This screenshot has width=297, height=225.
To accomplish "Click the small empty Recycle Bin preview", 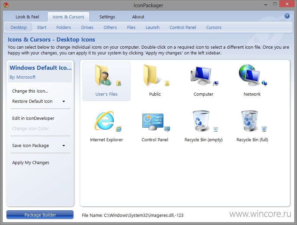I will tap(216, 129).
